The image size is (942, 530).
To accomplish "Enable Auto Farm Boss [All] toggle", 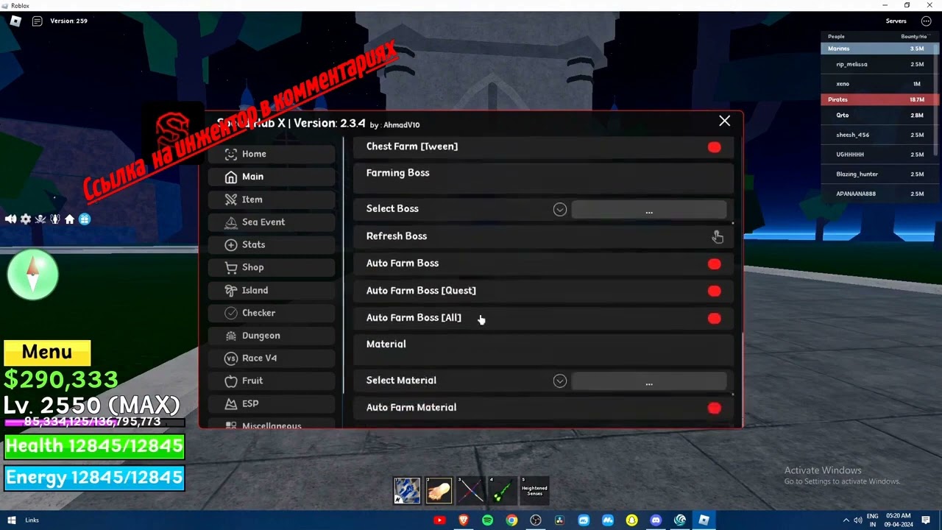I will [x=714, y=318].
